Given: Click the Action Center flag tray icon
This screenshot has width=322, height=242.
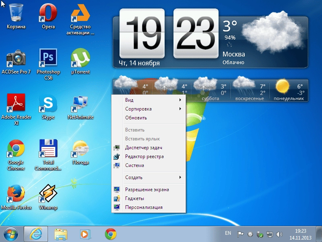Looking at the screenshot, I should [x=240, y=234].
